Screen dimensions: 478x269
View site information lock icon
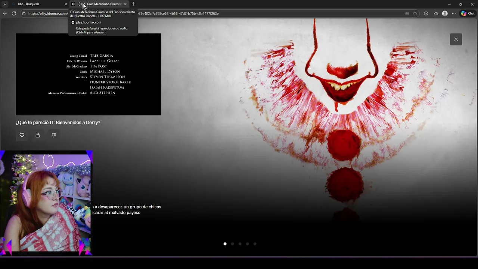pos(24,13)
